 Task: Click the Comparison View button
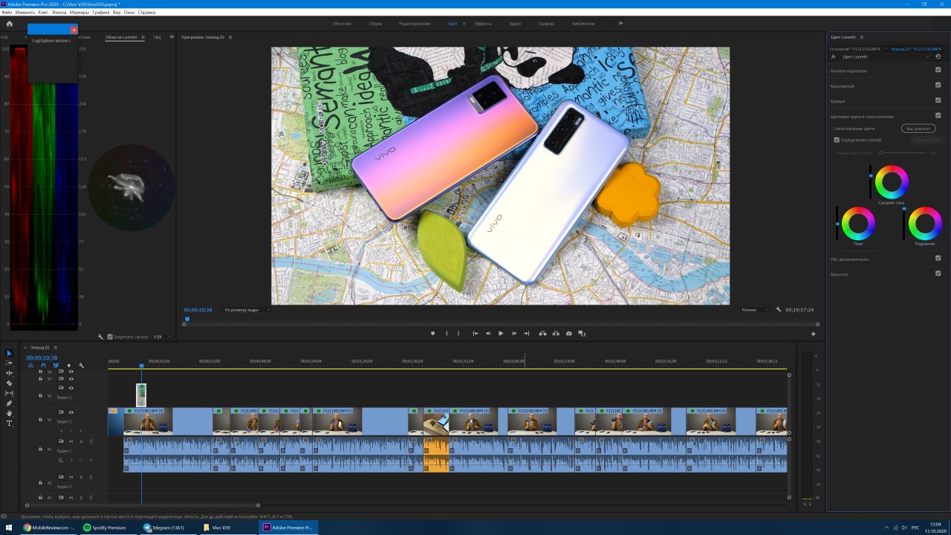coord(918,129)
